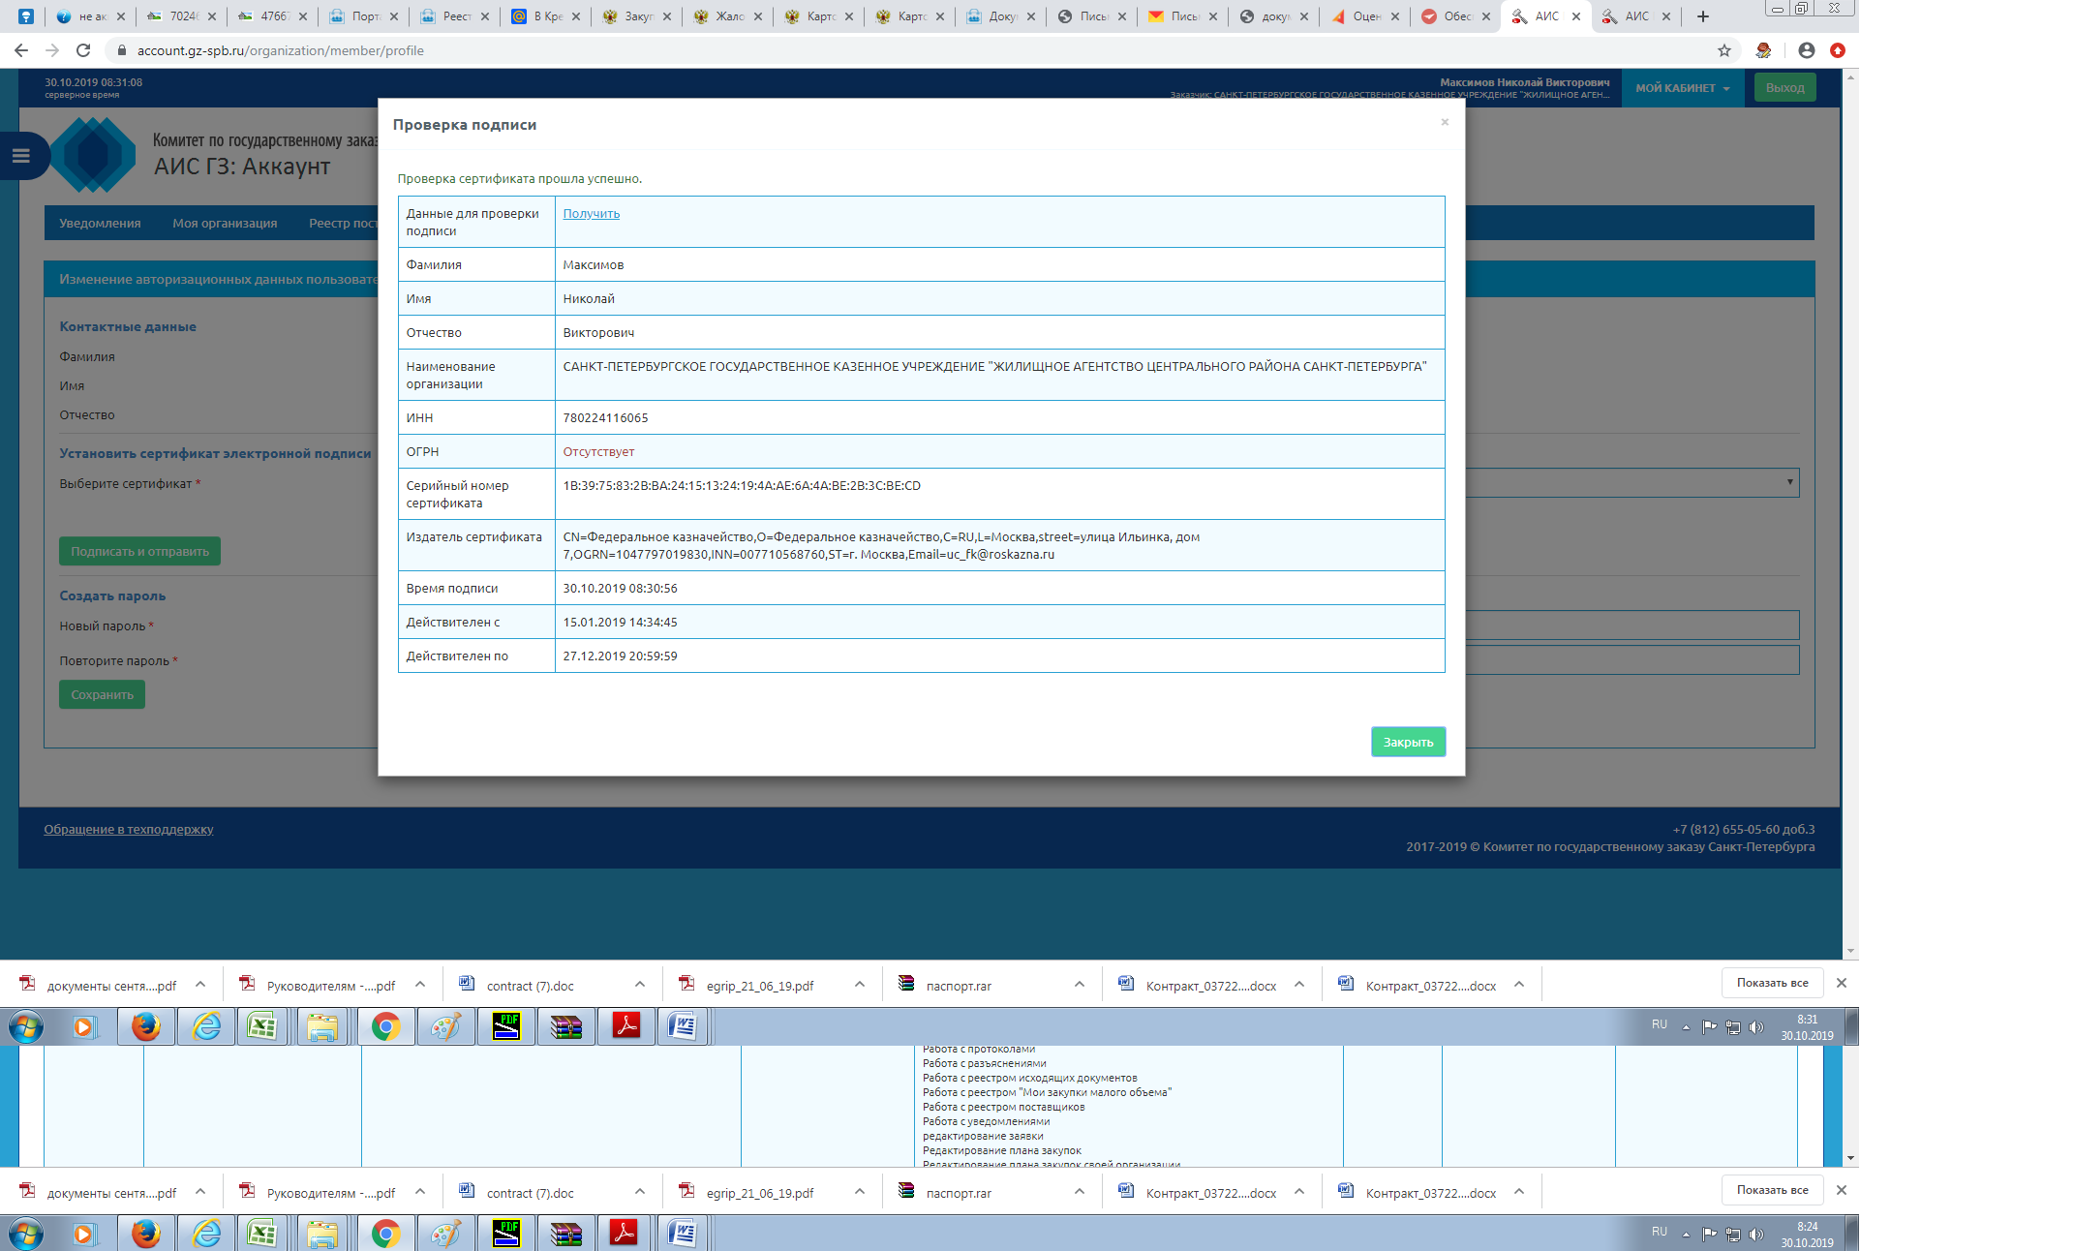This screenshot has height=1251, width=2074.
Task: Open egrip_21_06_19.pdf download menu arrow
Action: 859,985
